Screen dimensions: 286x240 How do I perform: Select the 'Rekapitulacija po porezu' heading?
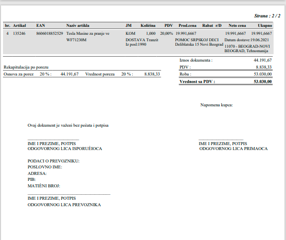click(26, 67)
